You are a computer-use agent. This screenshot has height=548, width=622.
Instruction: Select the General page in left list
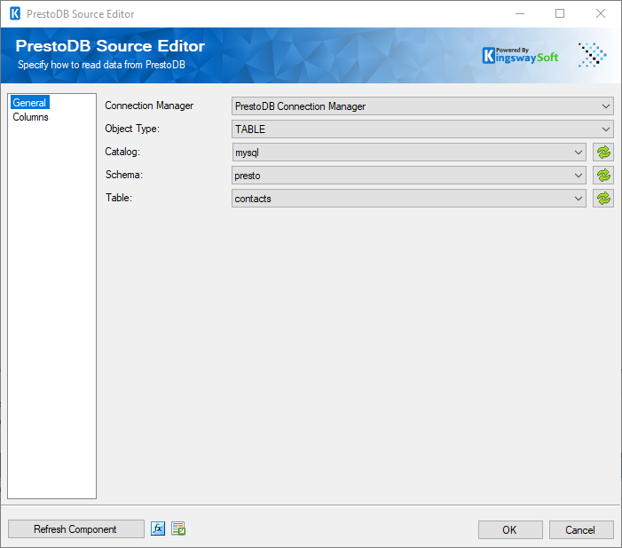[29, 103]
